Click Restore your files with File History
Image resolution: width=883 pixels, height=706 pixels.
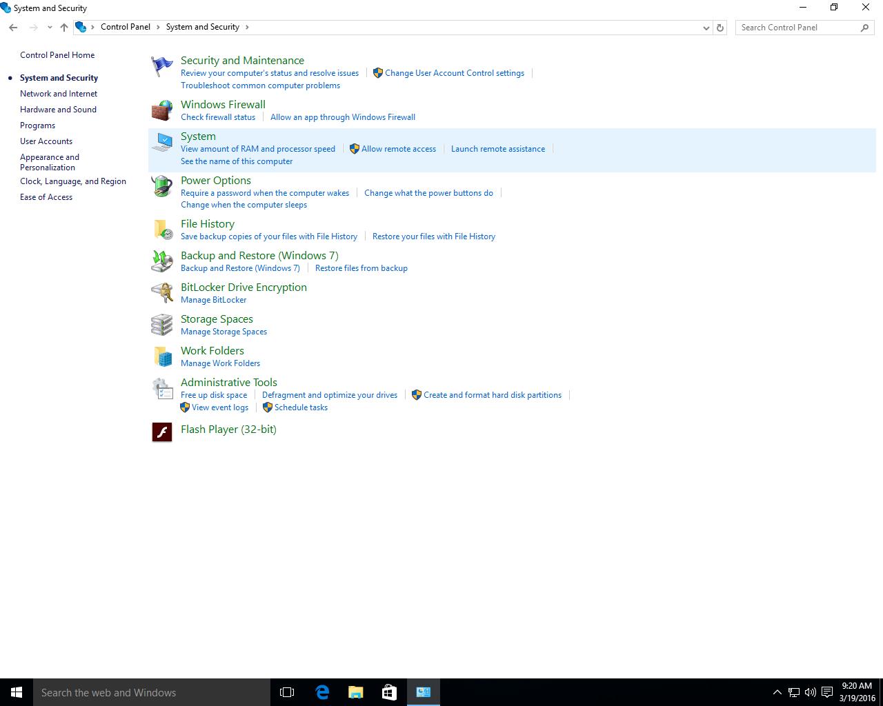tap(434, 236)
